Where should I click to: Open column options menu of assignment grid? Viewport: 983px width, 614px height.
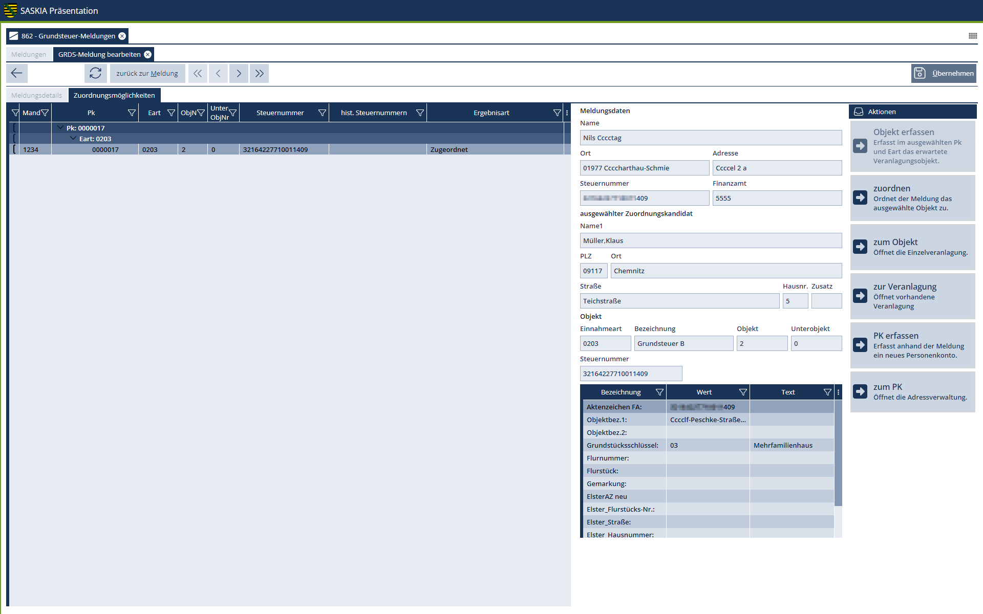click(567, 113)
